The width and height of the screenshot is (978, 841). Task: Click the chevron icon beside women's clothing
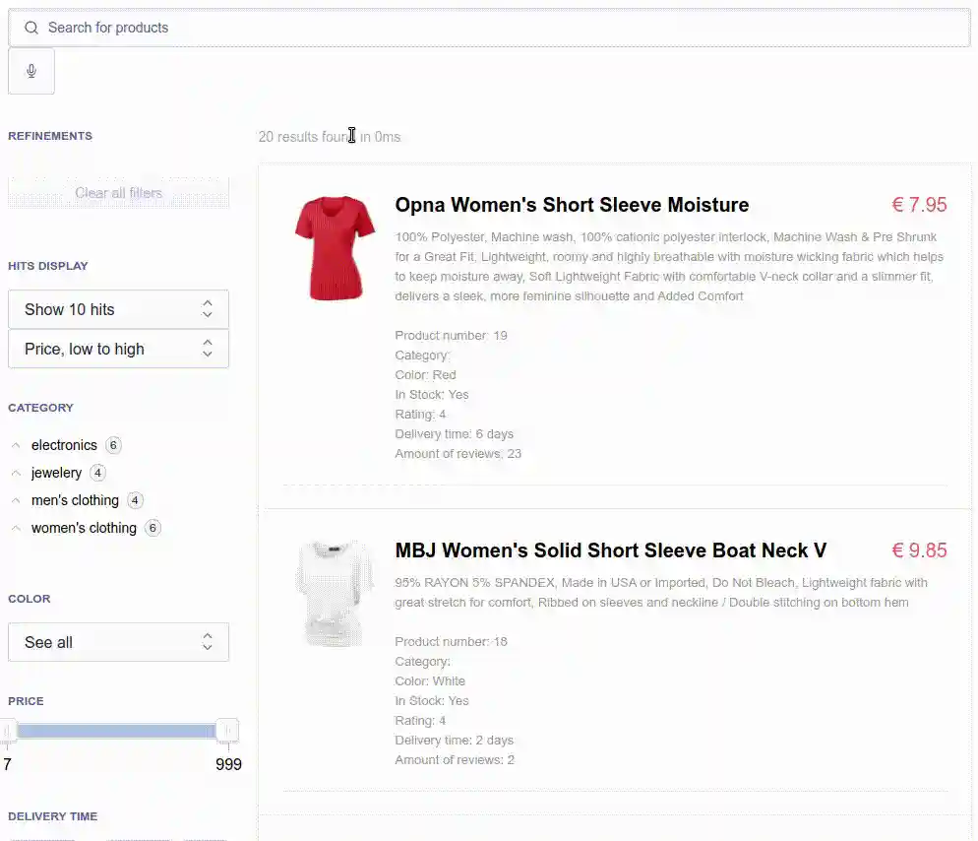point(16,528)
